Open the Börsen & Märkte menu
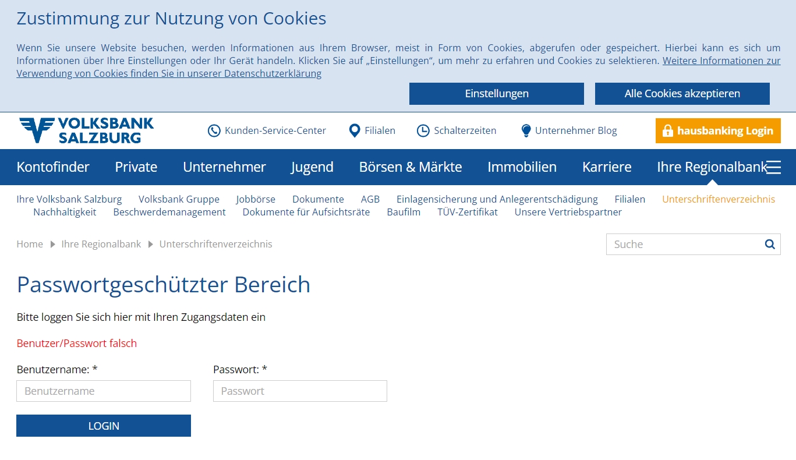 click(411, 167)
